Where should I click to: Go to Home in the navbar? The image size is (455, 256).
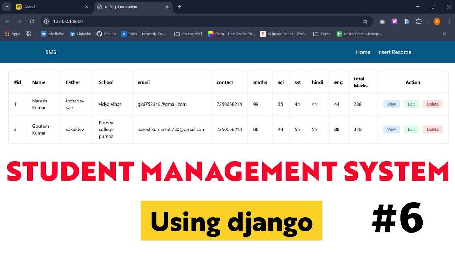(363, 52)
